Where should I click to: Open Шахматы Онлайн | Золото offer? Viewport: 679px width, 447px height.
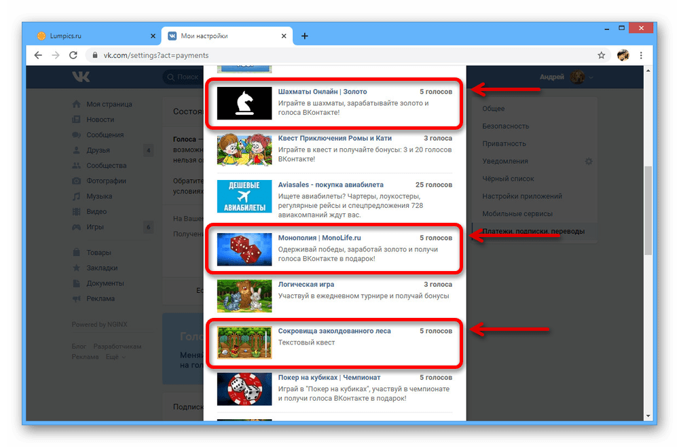pos(322,92)
